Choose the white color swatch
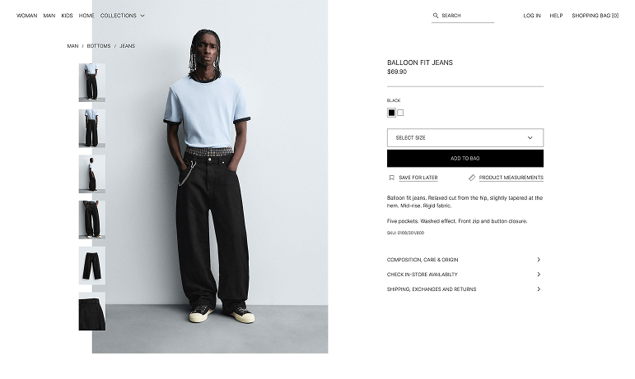This screenshot has height=379, width=635. tap(400, 113)
